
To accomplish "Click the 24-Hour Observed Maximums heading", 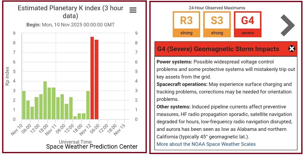I will 217,8.
